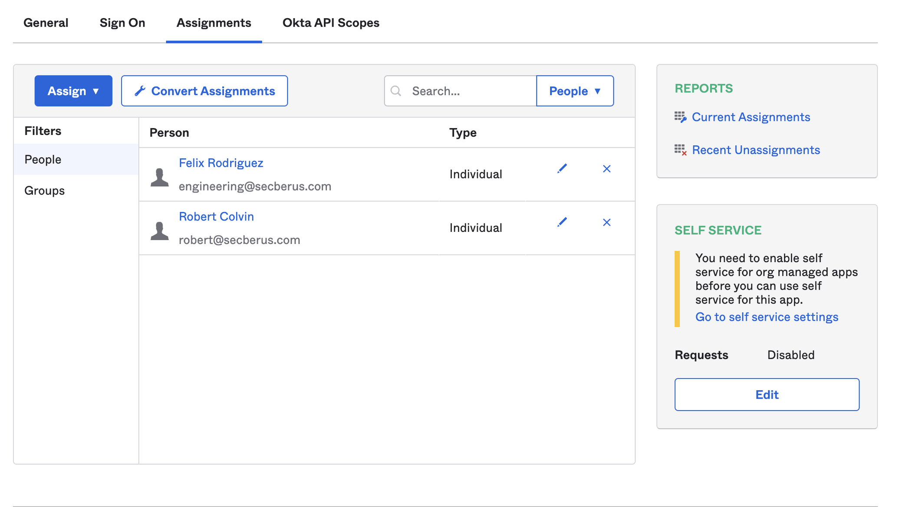Viewport: 909px width, 507px height.
Task: Click the Recent Unassignments report icon
Action: 680,150
